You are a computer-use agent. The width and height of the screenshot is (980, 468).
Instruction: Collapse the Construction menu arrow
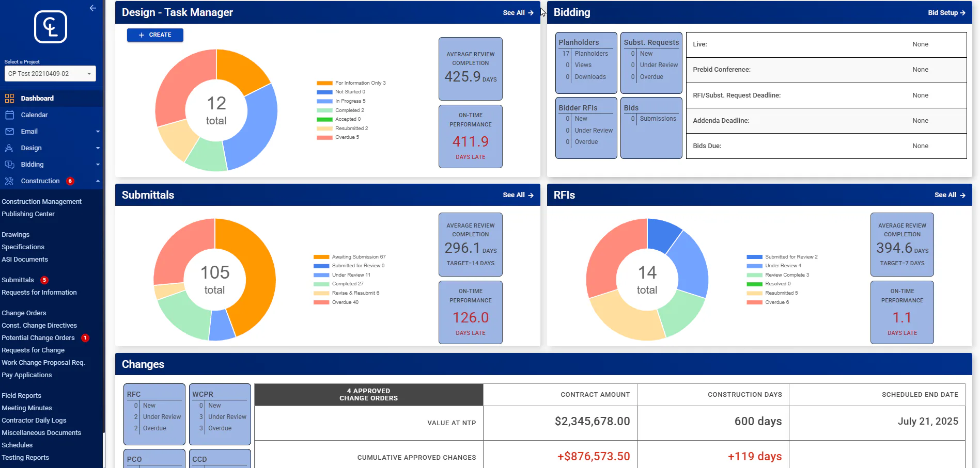(98, 181)
